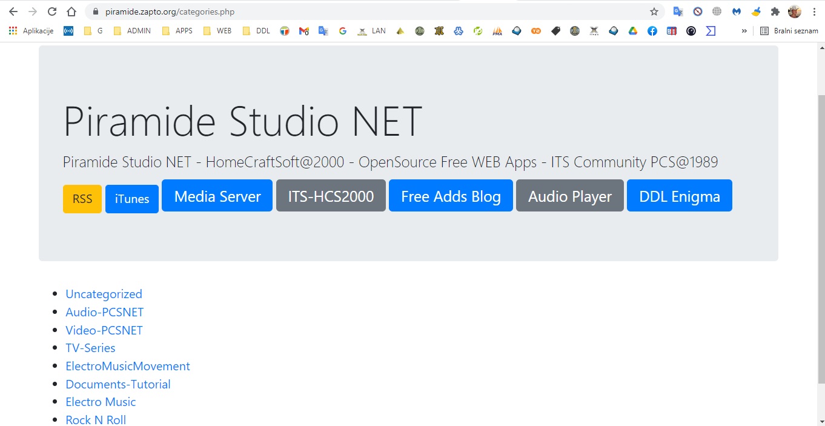Open the Malwarebytes extension icon
The width and height of the screenshot is (825, 426).
pos(737,12)
